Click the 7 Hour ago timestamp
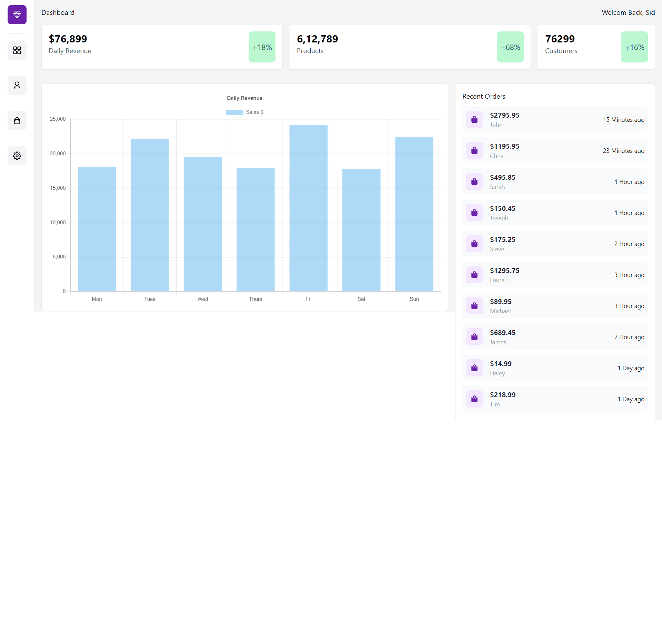 coord(629,337)
